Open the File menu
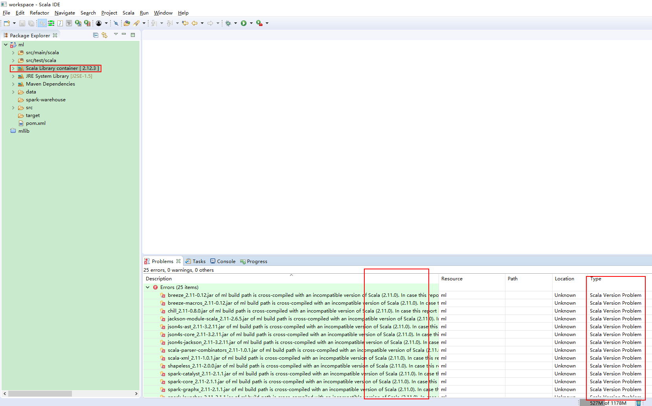The image size is (652, 406). (6, 13)
